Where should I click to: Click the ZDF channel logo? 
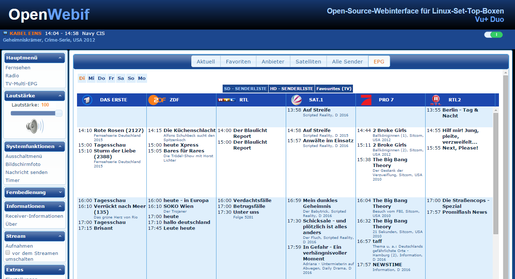point(157,100)
